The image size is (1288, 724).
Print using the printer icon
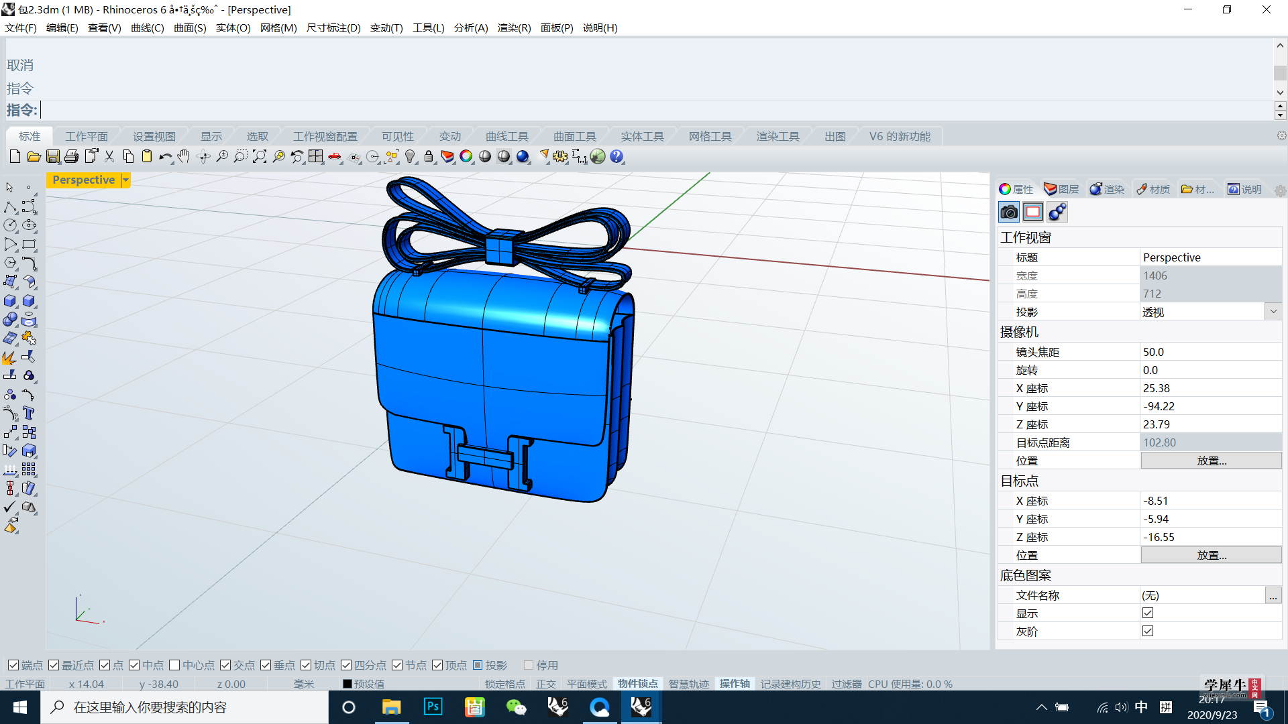coord(71,156)
